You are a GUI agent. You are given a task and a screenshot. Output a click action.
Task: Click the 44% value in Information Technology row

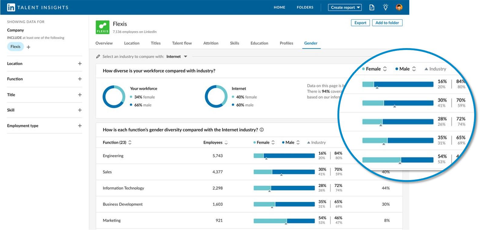pyautogui.click(x=386, y=188)
